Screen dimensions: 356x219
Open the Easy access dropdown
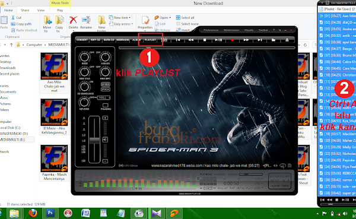coord(121,24)
